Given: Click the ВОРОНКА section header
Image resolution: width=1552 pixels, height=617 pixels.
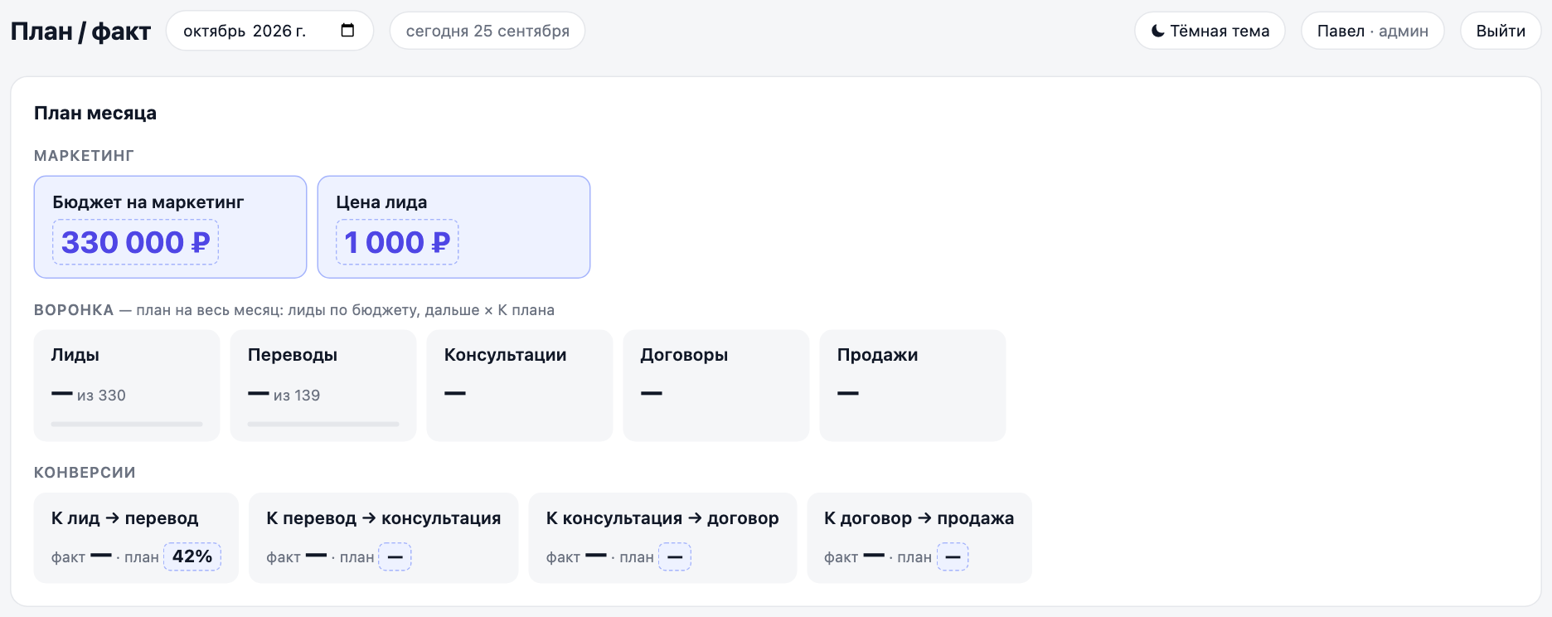Looking at the screenshot, I should tap(74, 310).
